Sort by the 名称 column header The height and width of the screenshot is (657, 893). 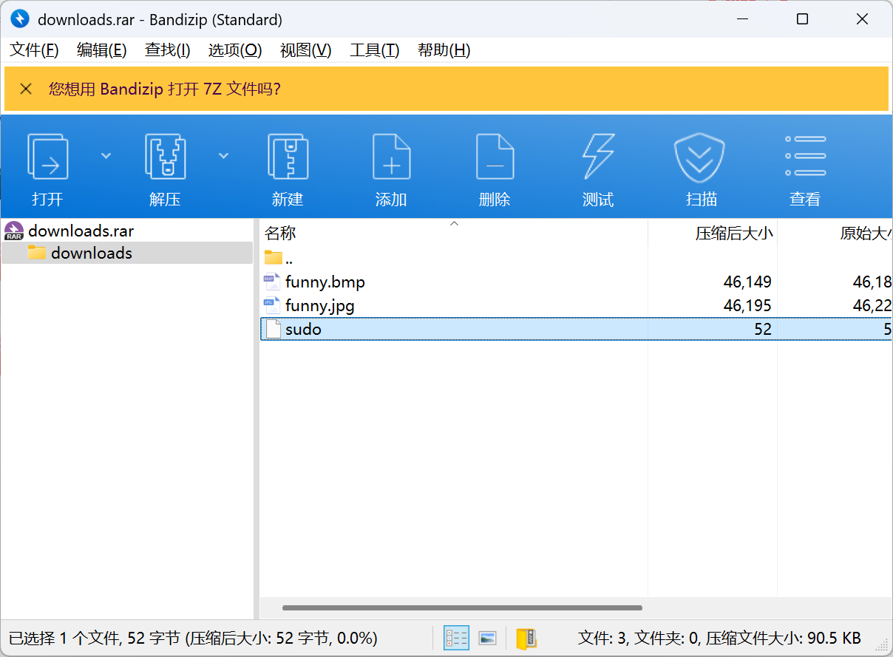[x=454, y=234]
